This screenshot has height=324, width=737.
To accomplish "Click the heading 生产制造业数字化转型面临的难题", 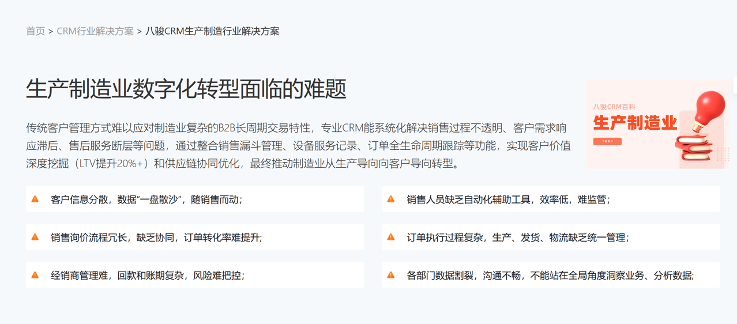I will point(186,89).
